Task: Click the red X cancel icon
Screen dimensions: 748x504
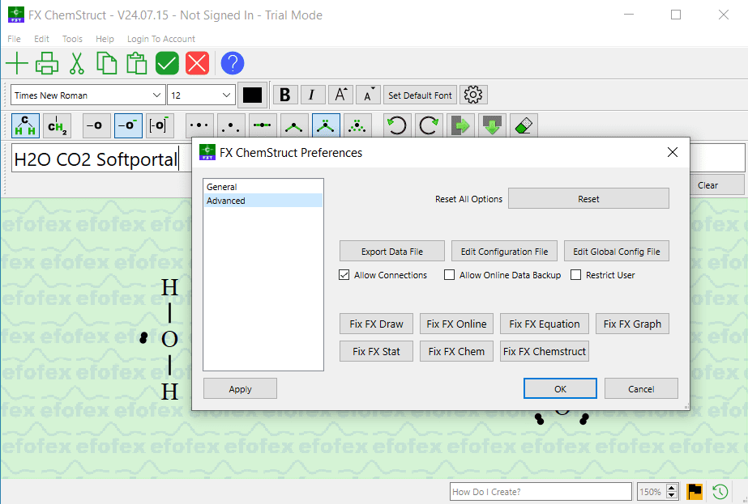Action: point(197,63)
